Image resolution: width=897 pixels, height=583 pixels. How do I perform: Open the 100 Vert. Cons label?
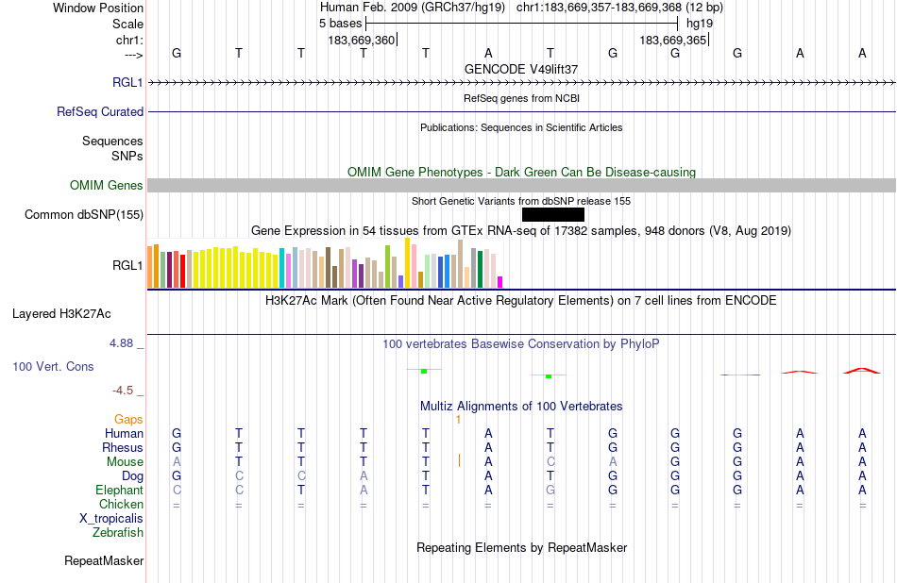coord(53,366)
